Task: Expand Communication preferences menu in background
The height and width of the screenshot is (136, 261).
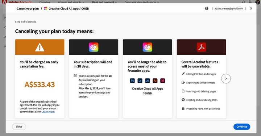Action: click(142, 2)
